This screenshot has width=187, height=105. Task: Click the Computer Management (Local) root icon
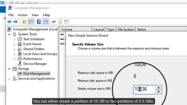tap(9, 29)
